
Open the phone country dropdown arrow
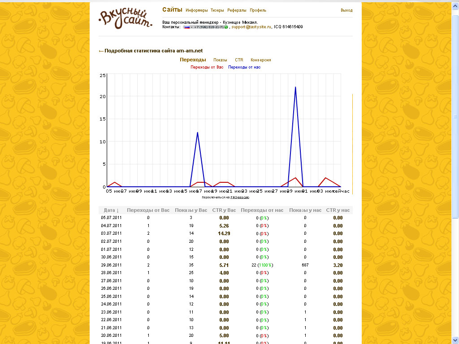pos(191,27)
